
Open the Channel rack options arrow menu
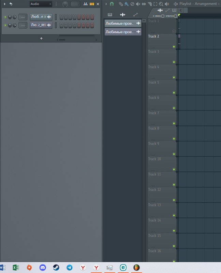click(5, 4)
